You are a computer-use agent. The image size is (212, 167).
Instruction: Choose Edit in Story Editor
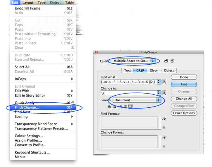pos(43,95)
